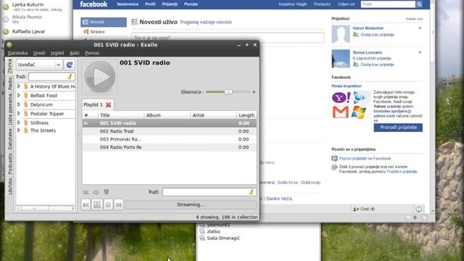
Task: Click the large play button in Exaile
Action: pos(100,77)
